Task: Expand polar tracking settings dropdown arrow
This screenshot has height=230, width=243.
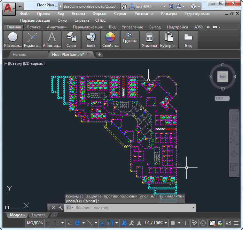Action: [84, 223]
